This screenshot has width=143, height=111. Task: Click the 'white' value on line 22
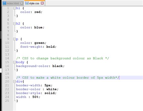(x=51, y=89)
